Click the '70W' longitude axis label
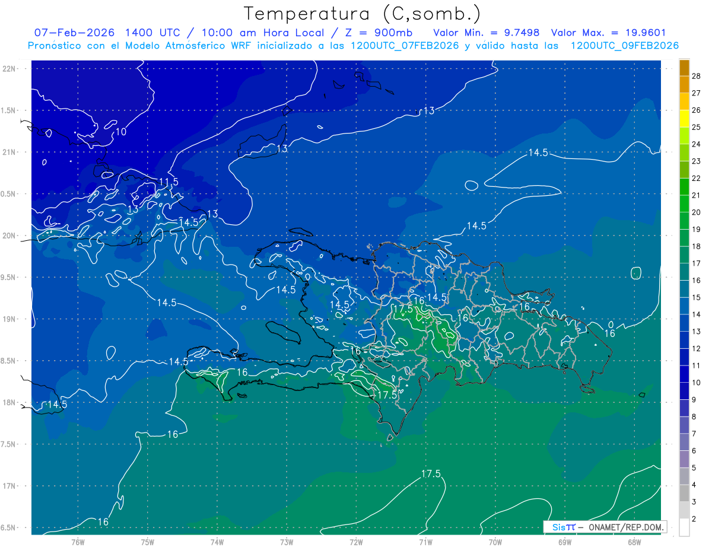Image resolution: width=712 pixels, height=550 pixels. pos(495,542)
